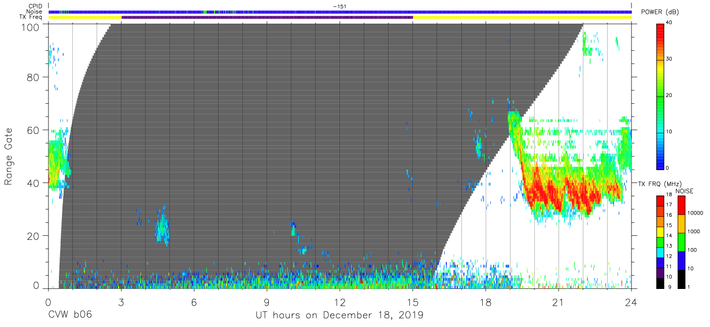Click y-axis tick label '60'
The width and height of the screenshot is (710, 327).
pos(34,130)
